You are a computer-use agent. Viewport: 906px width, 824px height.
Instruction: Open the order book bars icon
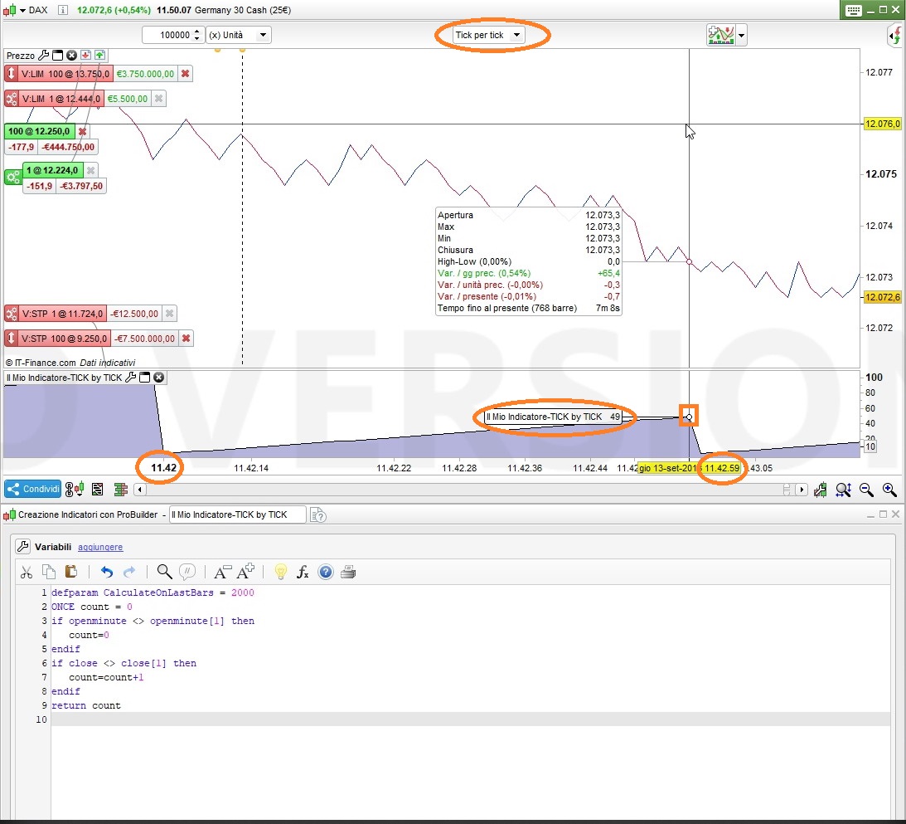[121, 490]
